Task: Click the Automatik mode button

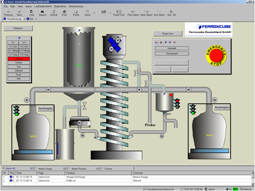Action: [172, 48]
